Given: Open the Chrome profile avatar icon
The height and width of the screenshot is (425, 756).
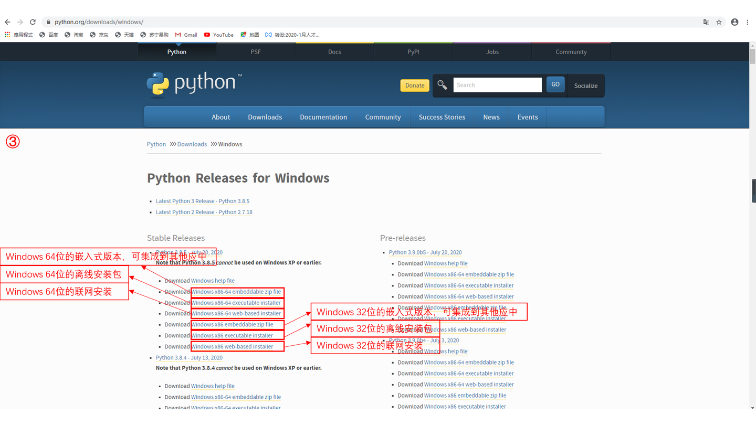Looking at the screenshot, I should coord(734,22).
